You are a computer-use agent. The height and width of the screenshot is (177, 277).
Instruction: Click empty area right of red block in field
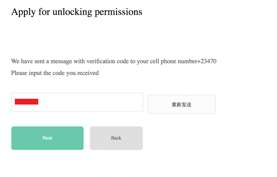coord(90,102)
